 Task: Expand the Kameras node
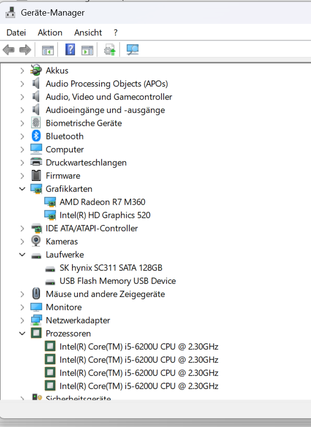(x=22, y=241)
